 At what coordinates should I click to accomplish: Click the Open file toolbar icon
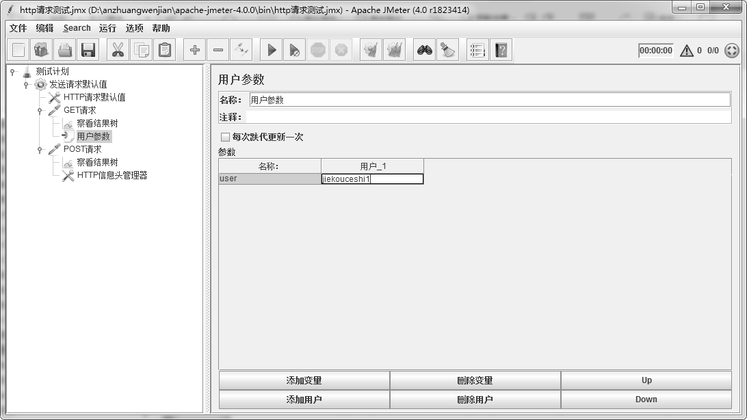click(65, 50)
